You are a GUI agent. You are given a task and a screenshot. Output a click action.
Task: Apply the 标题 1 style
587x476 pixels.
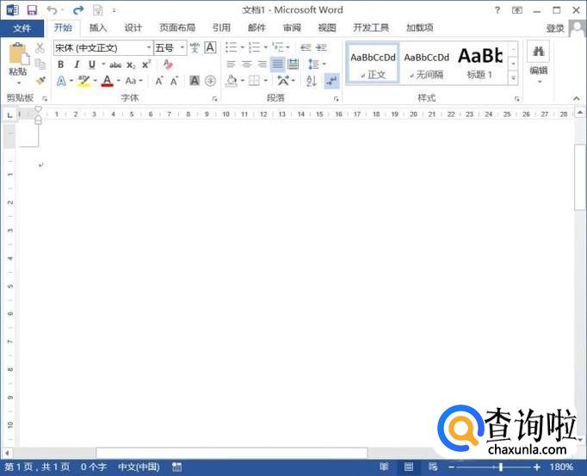coord(480,64)
